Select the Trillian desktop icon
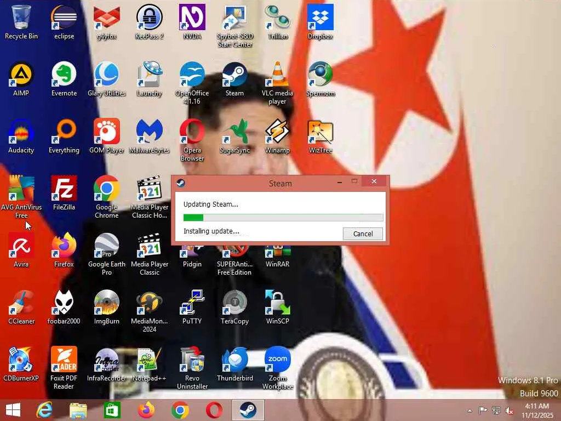 coord(278,21)
